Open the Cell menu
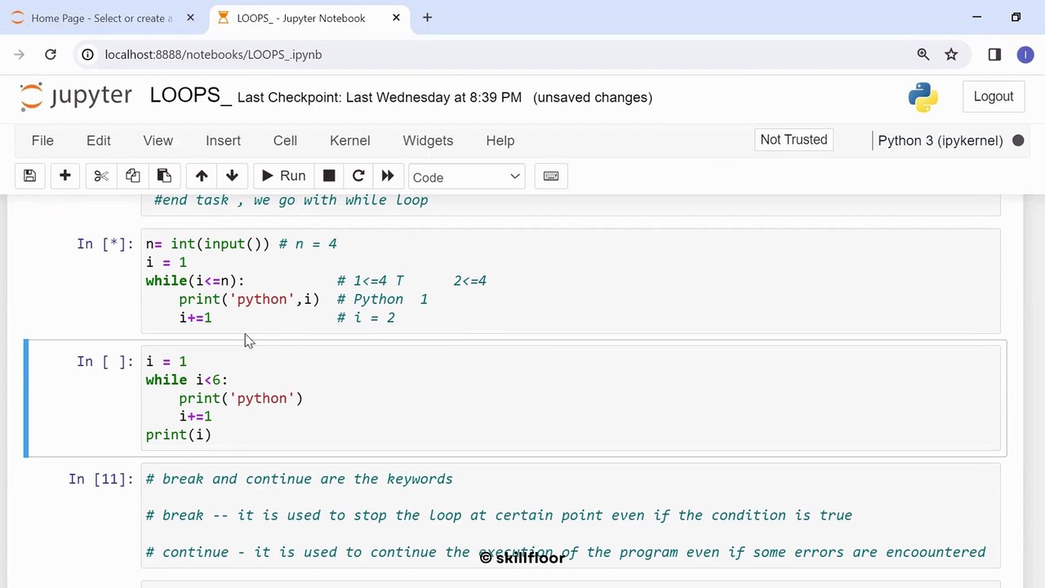This screenshot has height=588, width=1045. point(285,140)
